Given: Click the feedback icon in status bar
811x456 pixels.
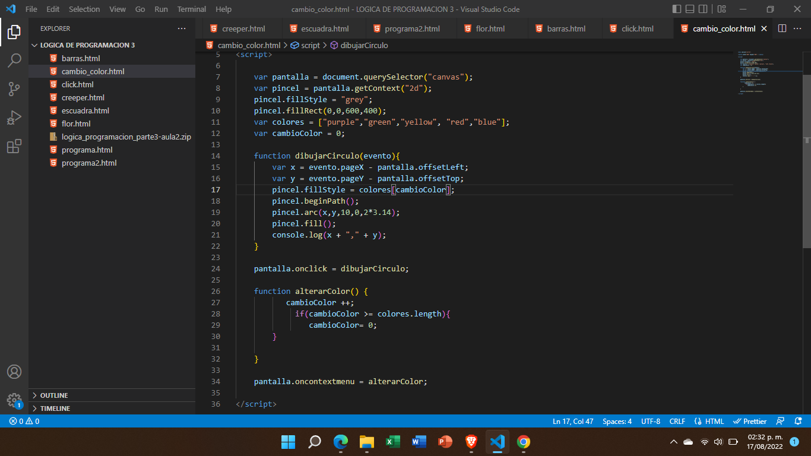Looking at the screenshot, I should (x=781, y=421).
